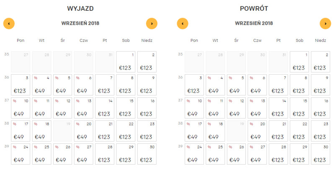Image resolution: width=335 pixels, height=170 pixels.
Task: Select September 21 in Powrót calendar
Action: pyautogui.click(x=278, y=131)
